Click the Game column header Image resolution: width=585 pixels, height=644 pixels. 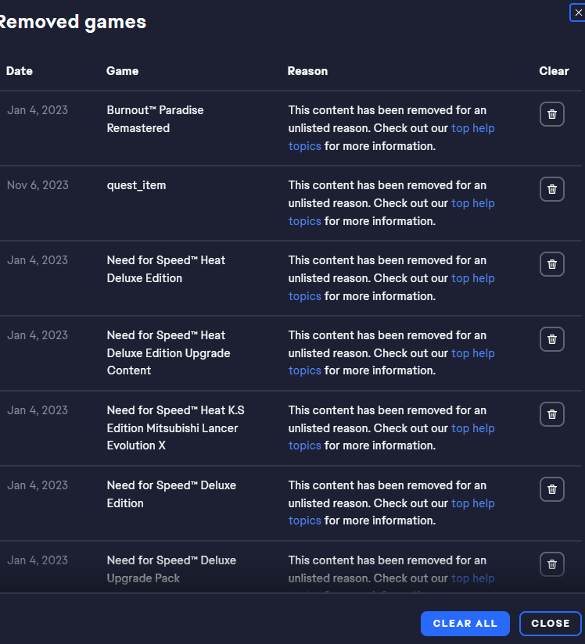[x=122, y=71]
